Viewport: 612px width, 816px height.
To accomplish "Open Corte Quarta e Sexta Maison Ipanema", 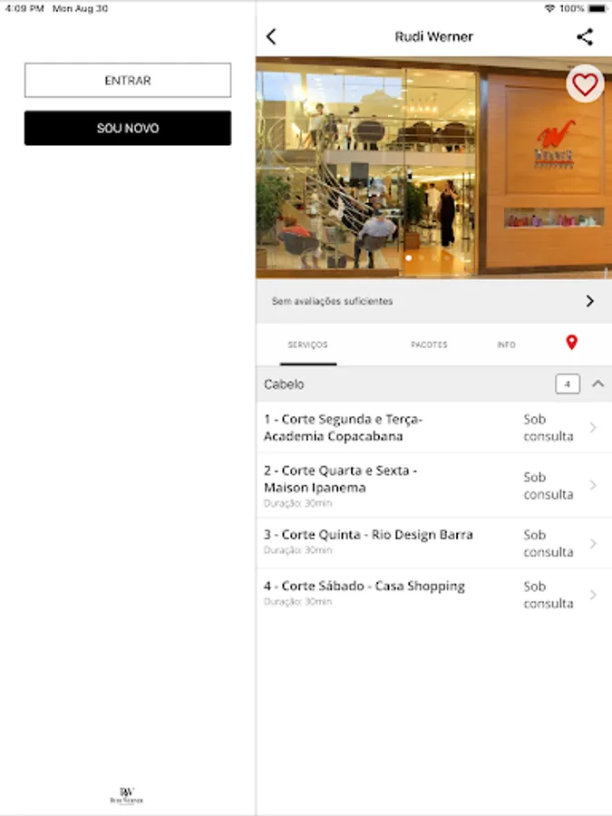I will [x=434, y=485].
